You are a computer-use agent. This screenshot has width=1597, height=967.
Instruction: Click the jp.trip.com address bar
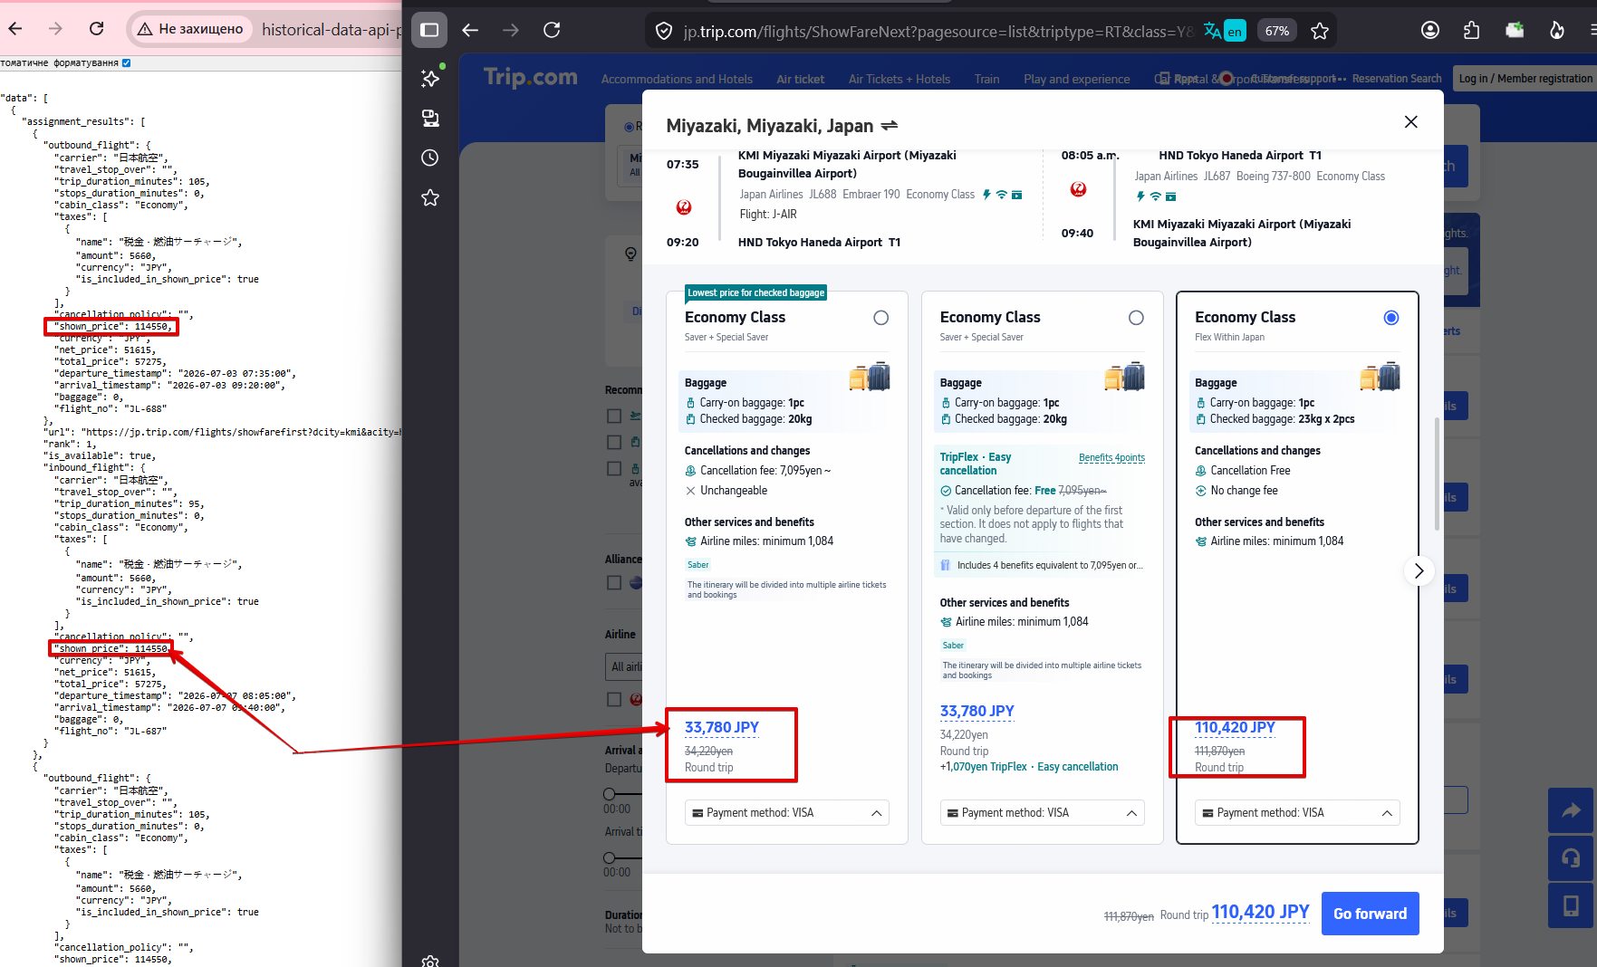click(x=938, y=32)
